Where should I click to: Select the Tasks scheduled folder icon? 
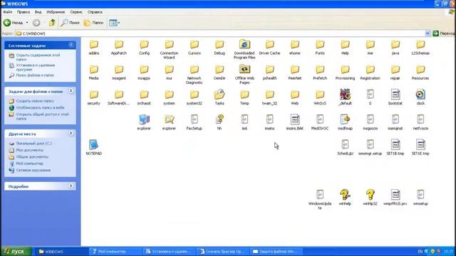coord(219,95)
